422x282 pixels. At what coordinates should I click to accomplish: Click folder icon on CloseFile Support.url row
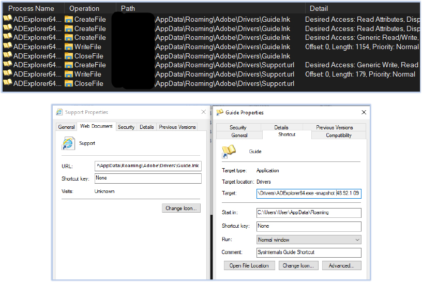click(x=69, y=84)
